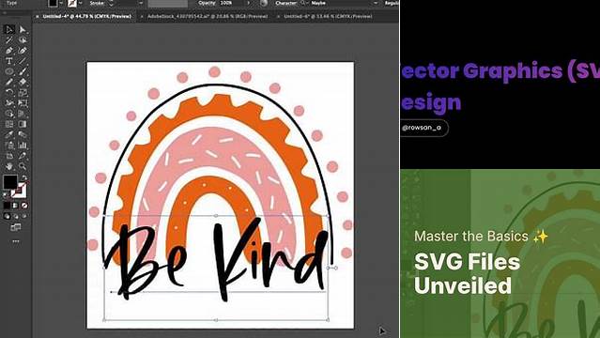Swap fill and stroke colors

(x=24, y=177)
